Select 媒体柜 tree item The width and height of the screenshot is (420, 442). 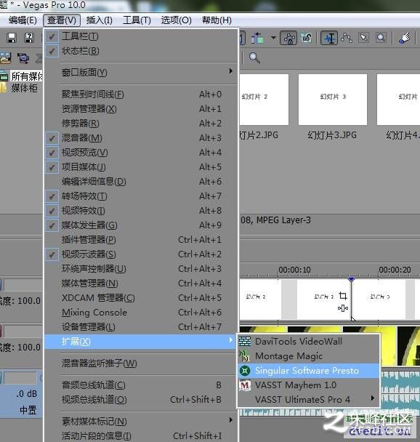(x=24, y=88)
